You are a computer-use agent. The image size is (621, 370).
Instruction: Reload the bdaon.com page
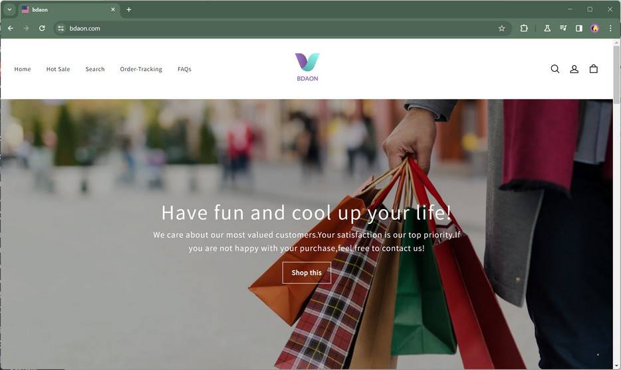pyautogui.click(x=42, y=28)
